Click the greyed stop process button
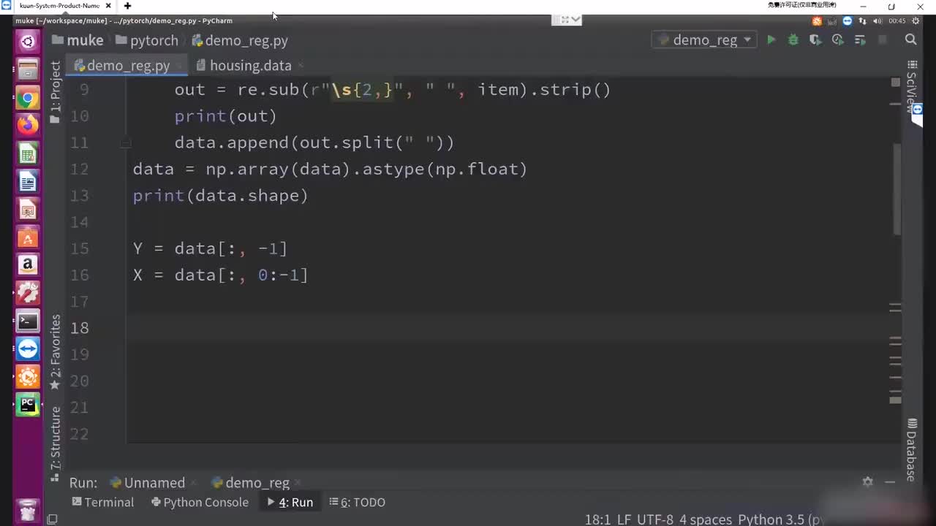 click(883, 40)
